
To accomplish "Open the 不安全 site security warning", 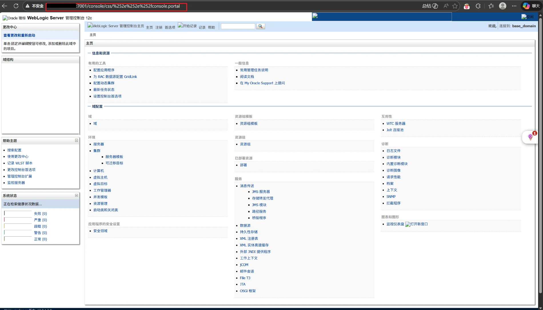I will pyautogui.click(x=34, y=6).
